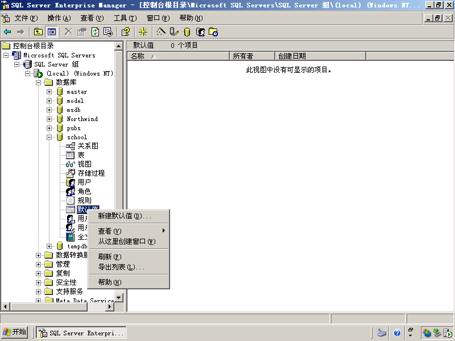Toggle the Show/Hide Console Tree icon
Viewport: 455px width, 341px height.
tap(52, 32)
